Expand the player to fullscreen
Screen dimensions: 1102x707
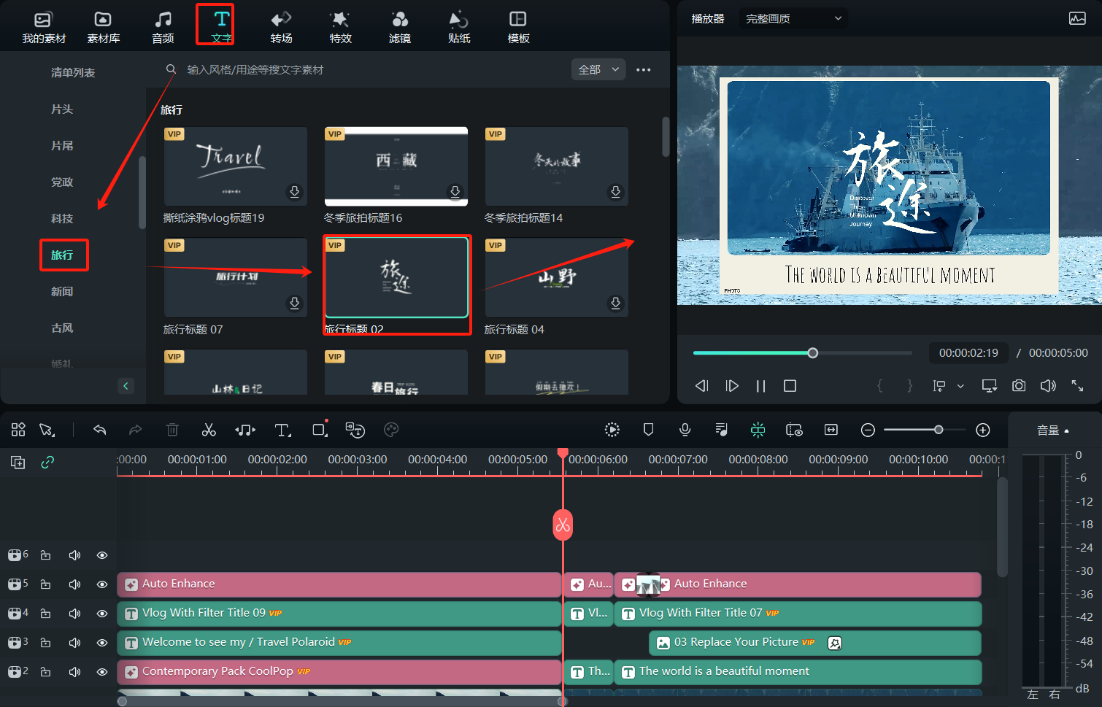point(1077,386)
